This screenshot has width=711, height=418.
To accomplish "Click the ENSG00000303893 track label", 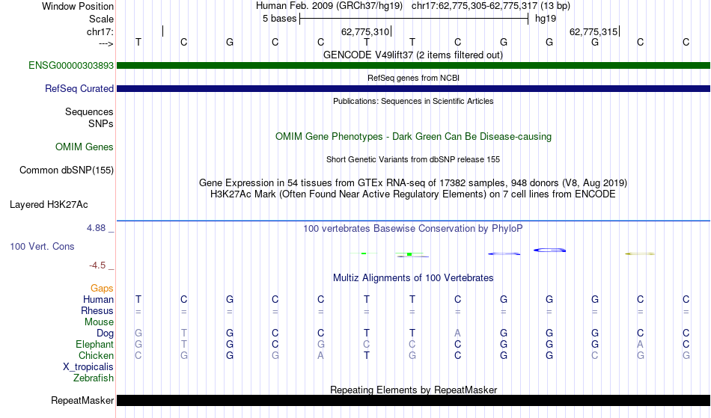I will 71,65.
